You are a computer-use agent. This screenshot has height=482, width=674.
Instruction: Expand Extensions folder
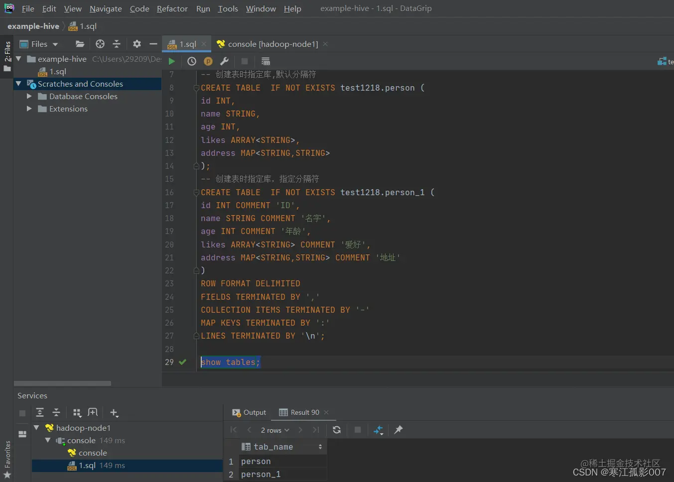pyautogui.click(x=29, y=109)
